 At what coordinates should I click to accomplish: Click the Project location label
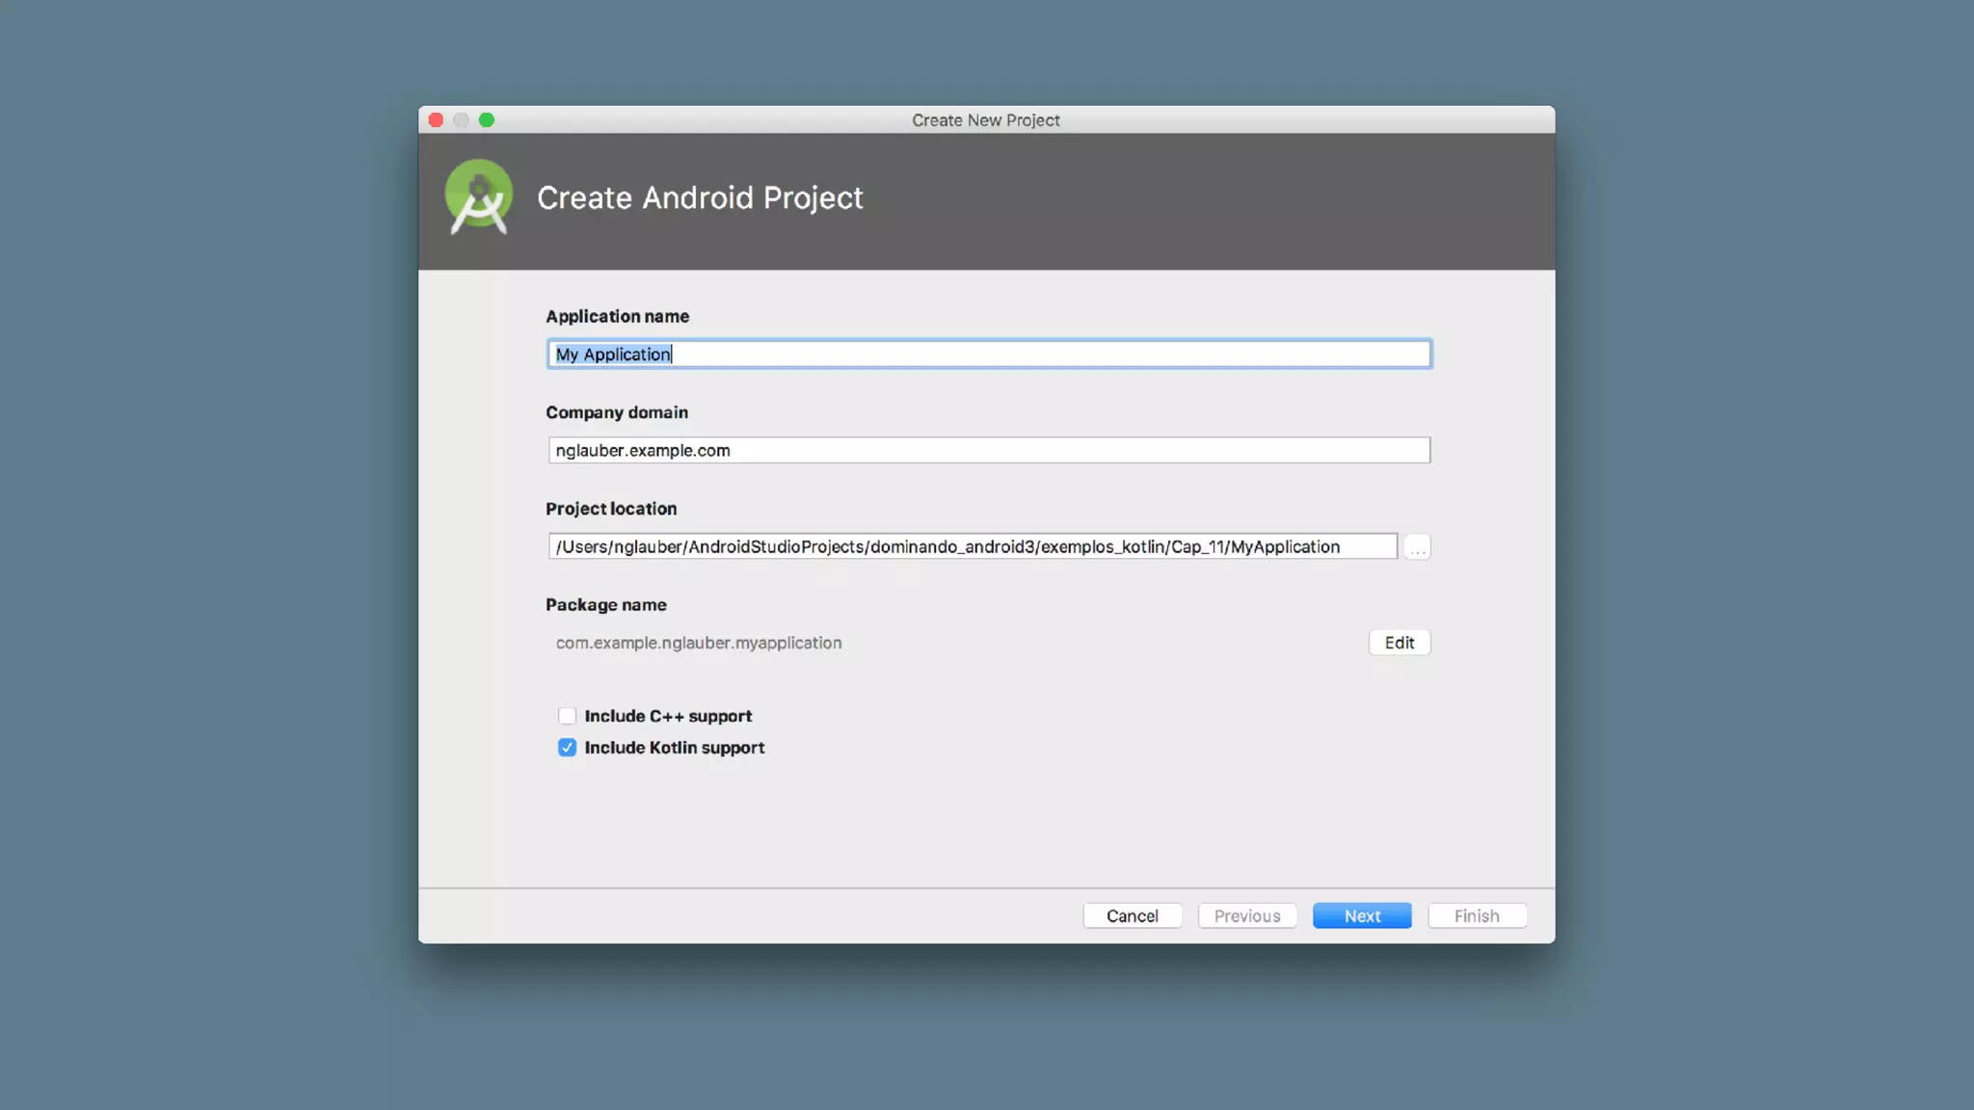coord(611,509)
